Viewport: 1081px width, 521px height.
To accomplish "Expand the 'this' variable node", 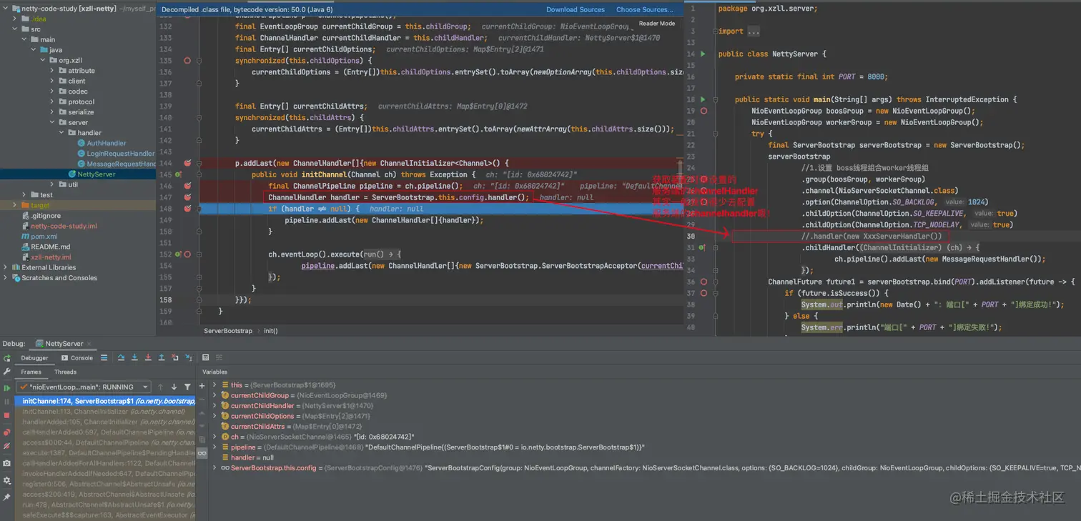I will click(214, 385).
